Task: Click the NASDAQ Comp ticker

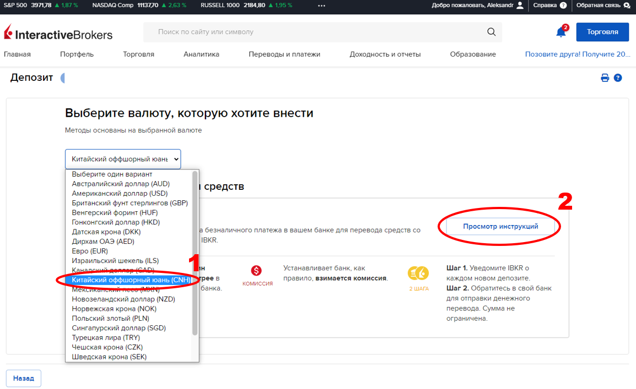Action: [x=139, y=6]
